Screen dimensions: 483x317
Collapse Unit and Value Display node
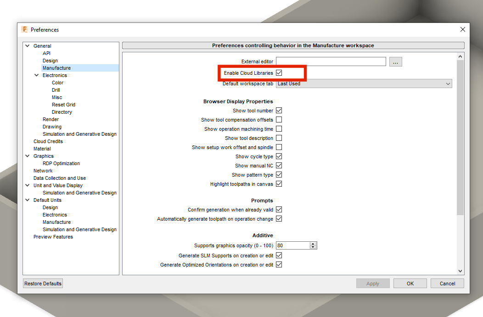(28, 185)
